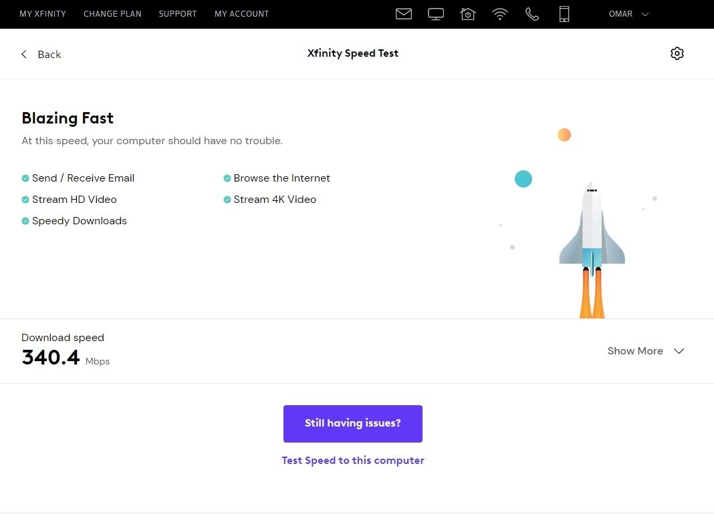Image resolution: width=714 pixels, height=514 pixels.
Task: Click the Download speed label
Action: point(63,338)
